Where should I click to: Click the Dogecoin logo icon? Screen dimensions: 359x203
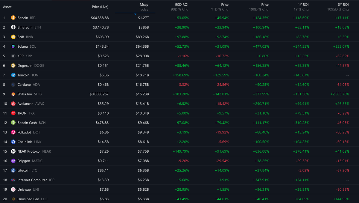[13, 66]
